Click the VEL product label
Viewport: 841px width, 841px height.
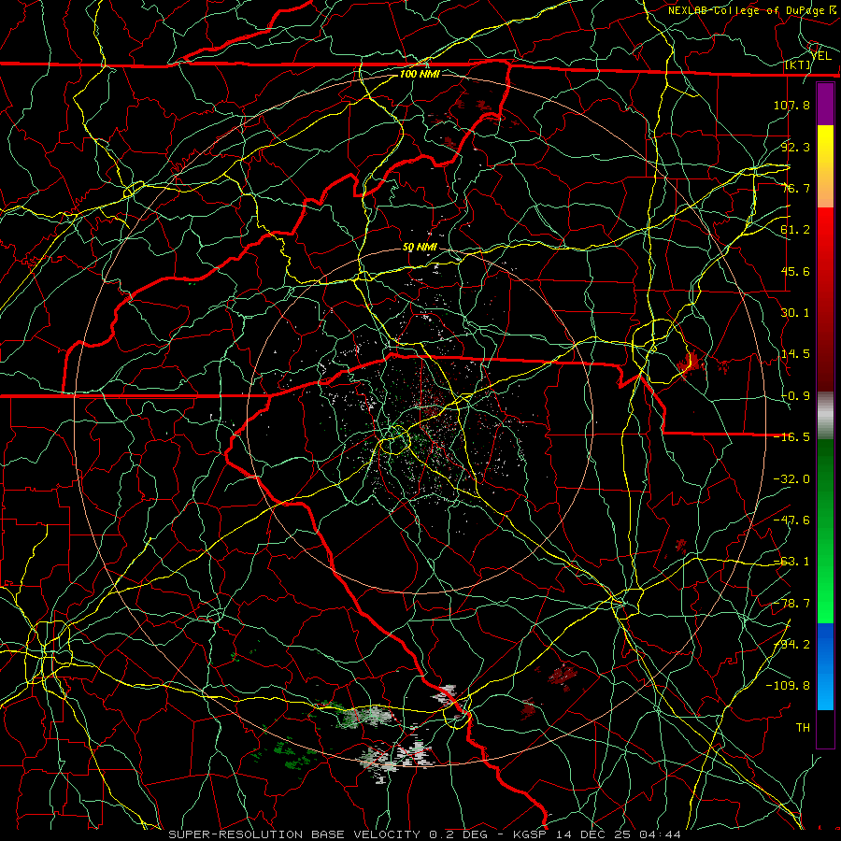[821, 55]
